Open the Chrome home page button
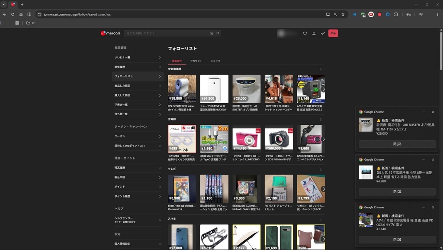This screenshot has height=250, width=443. [21, 14]
